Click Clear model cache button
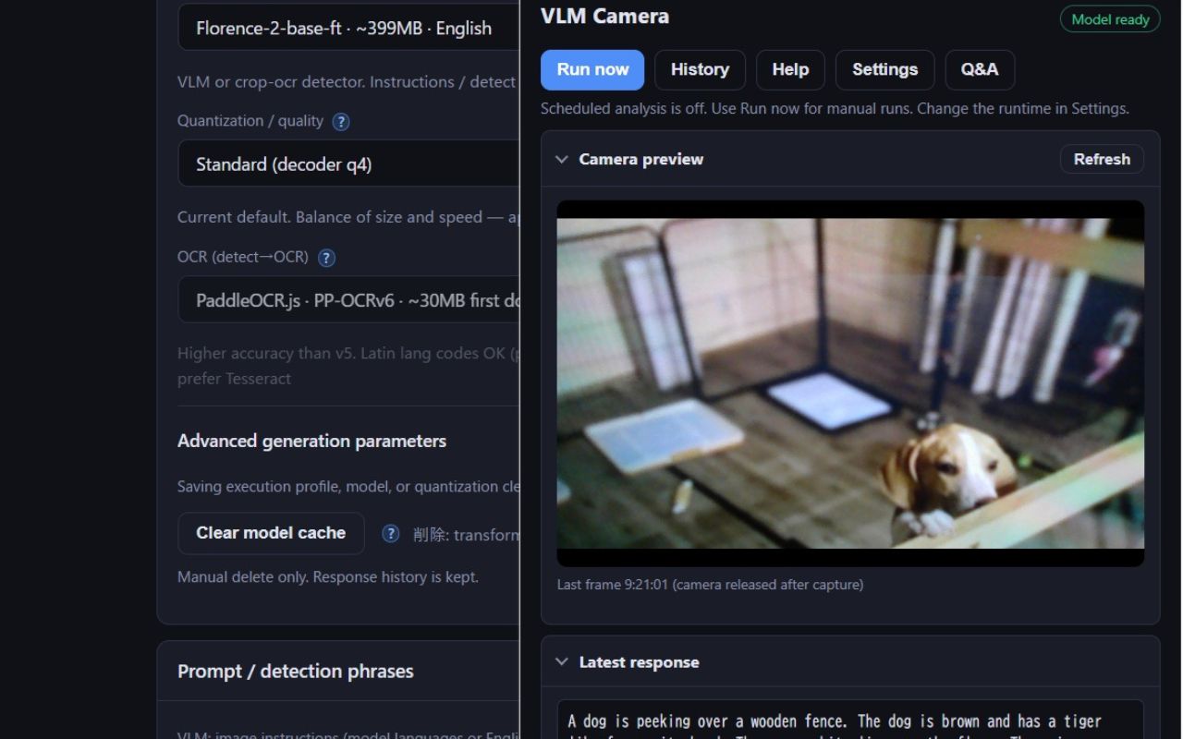This screenshot has height=739, width=1183. tap(271, 533)
